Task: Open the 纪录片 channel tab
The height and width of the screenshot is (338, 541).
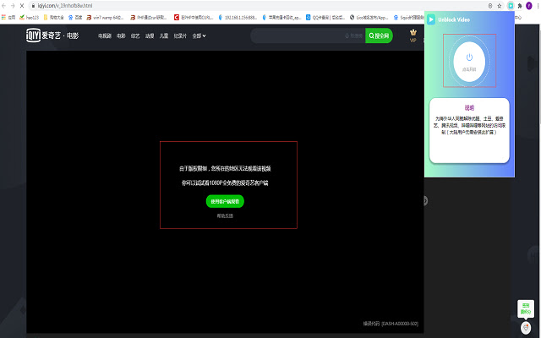Action: click(x=180, y=35)
